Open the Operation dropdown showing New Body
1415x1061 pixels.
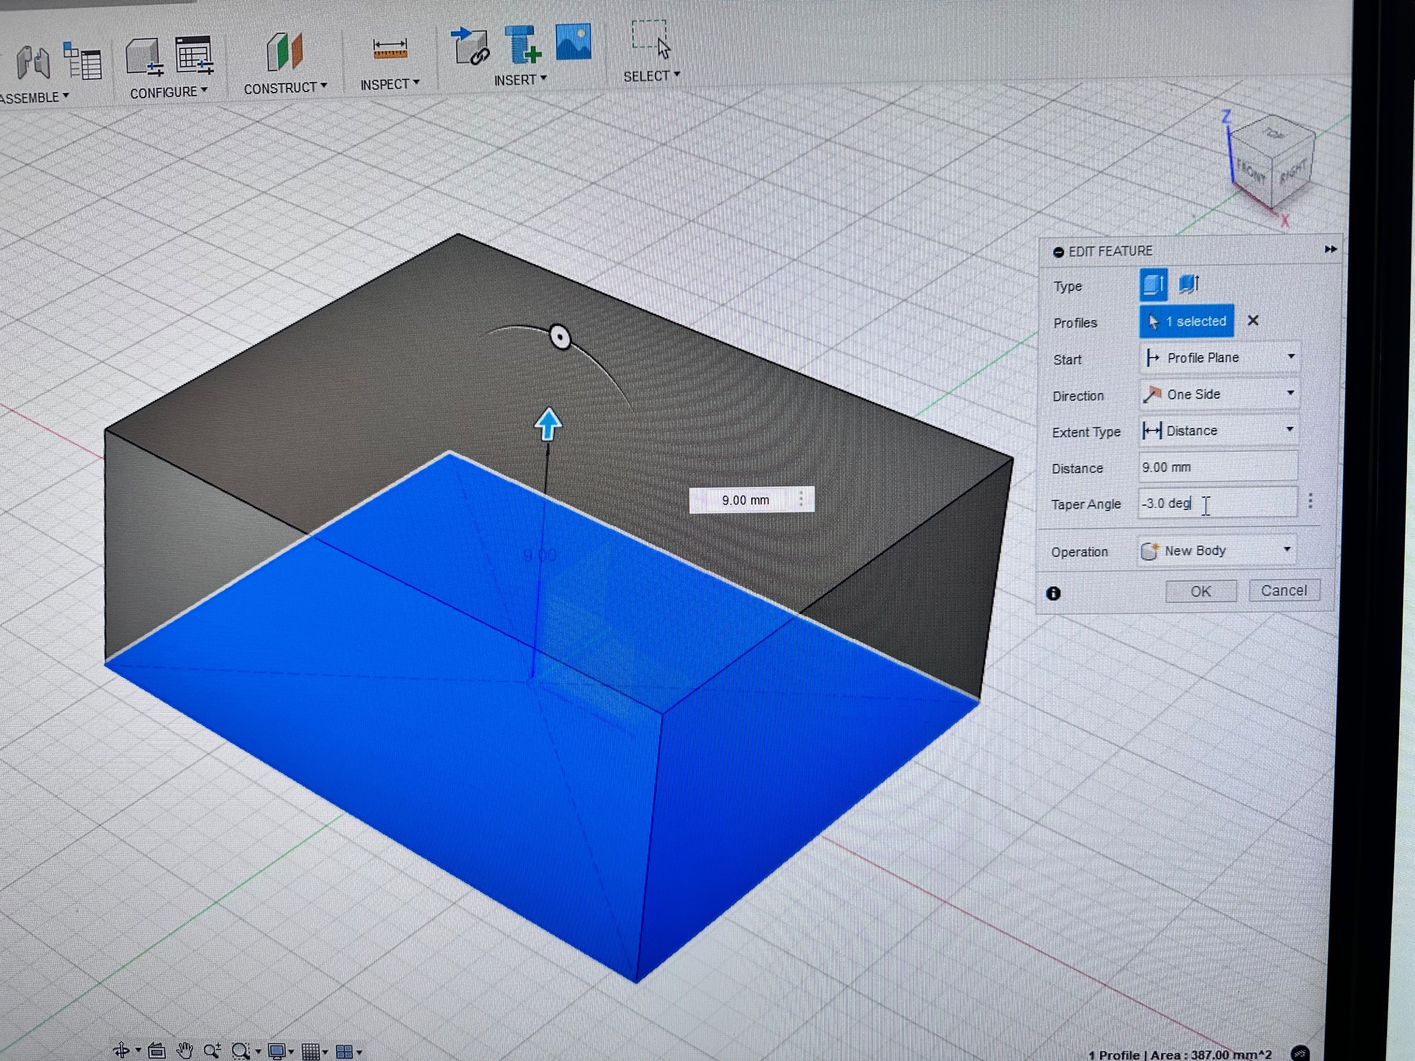point(1216,551)
